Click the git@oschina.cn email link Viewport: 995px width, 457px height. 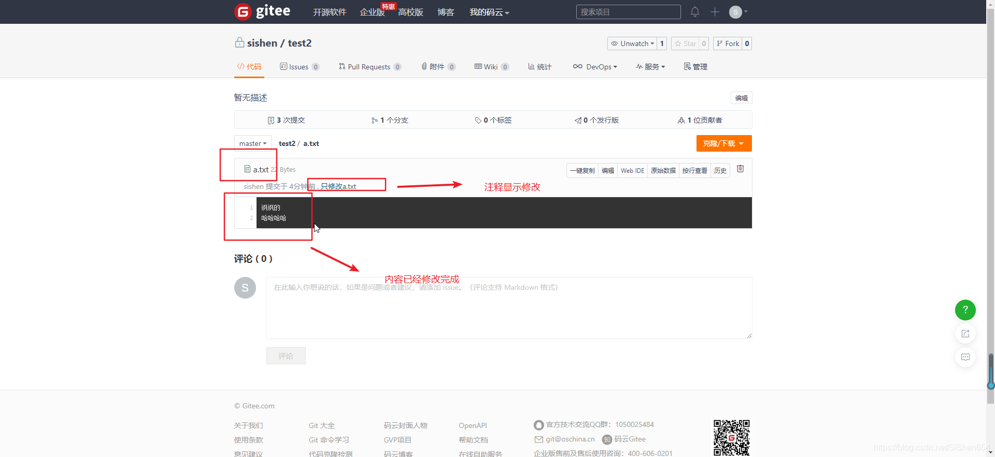pos(570,439)
